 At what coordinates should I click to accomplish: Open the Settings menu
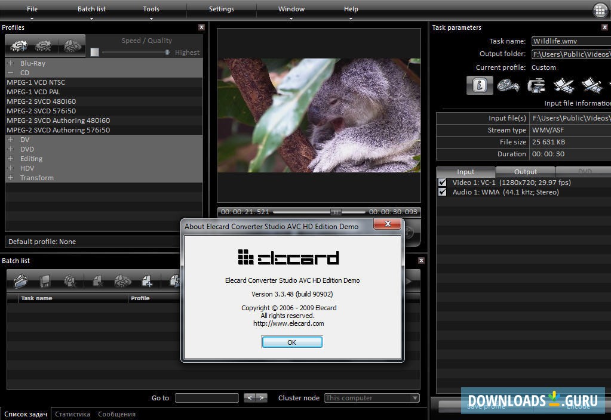point(222,9)
